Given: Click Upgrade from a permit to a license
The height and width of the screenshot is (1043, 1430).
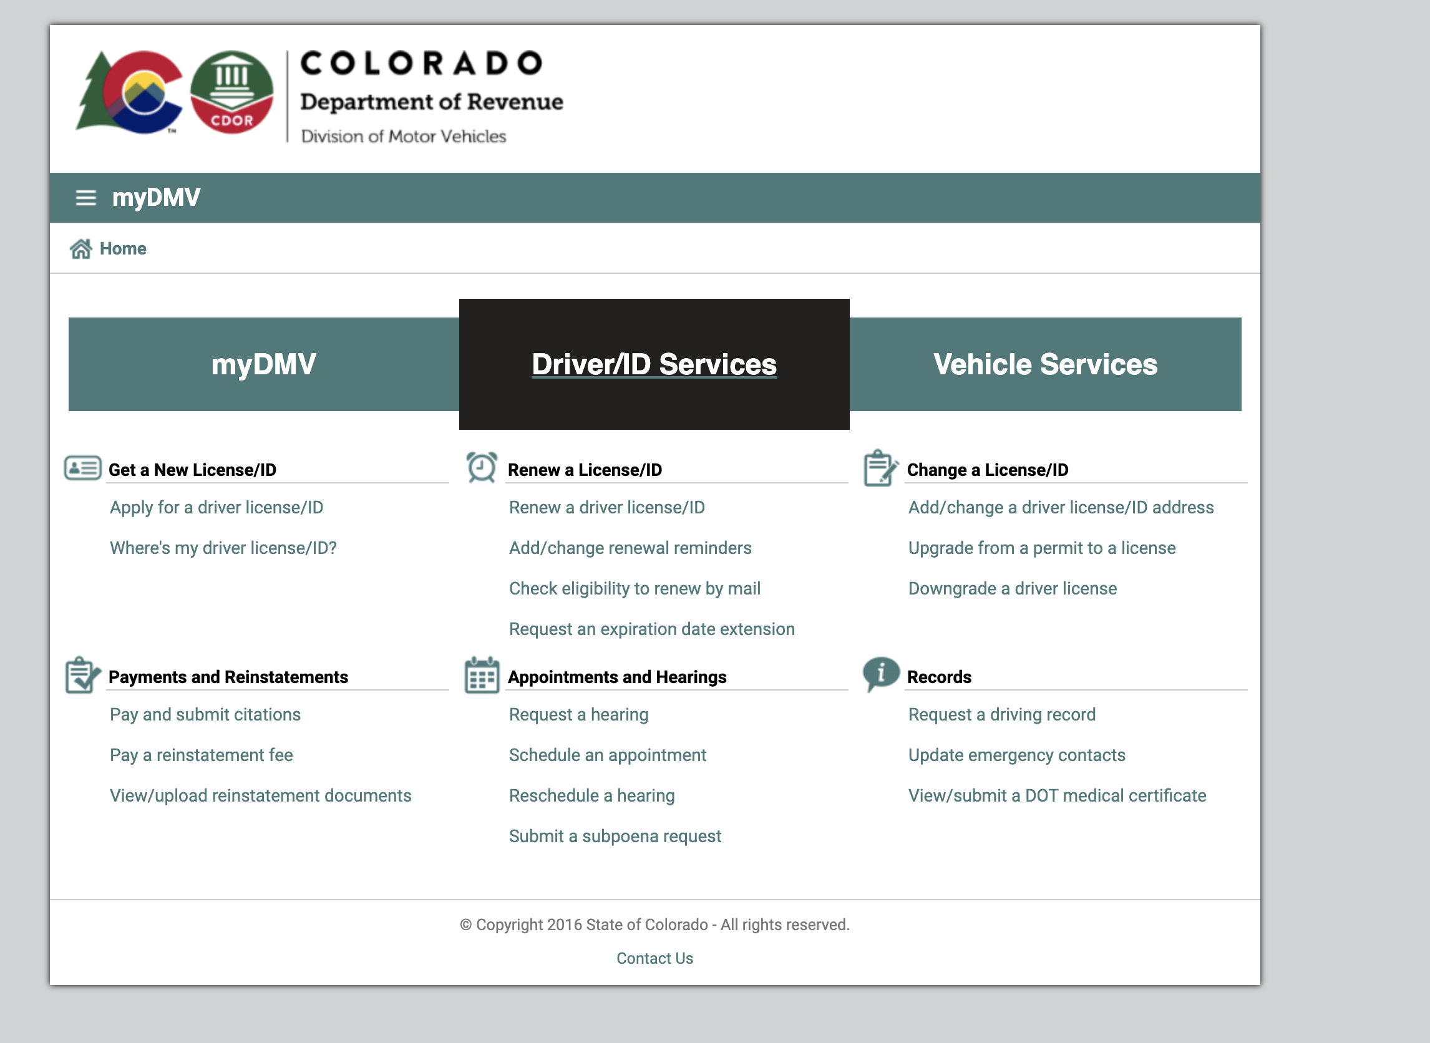Looking at the screenshot, I should coord(1042,548).
